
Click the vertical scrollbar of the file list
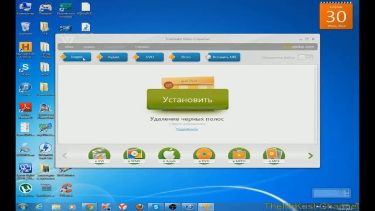315,104
